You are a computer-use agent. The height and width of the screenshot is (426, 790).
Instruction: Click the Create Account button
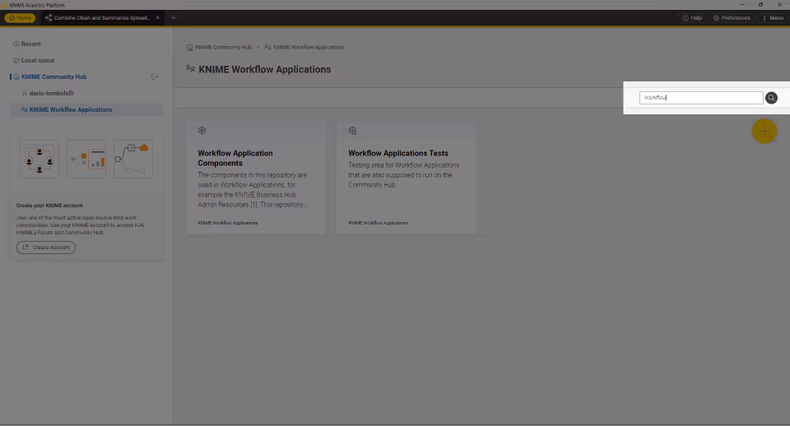pyautogui.click(x=46, y=248)
